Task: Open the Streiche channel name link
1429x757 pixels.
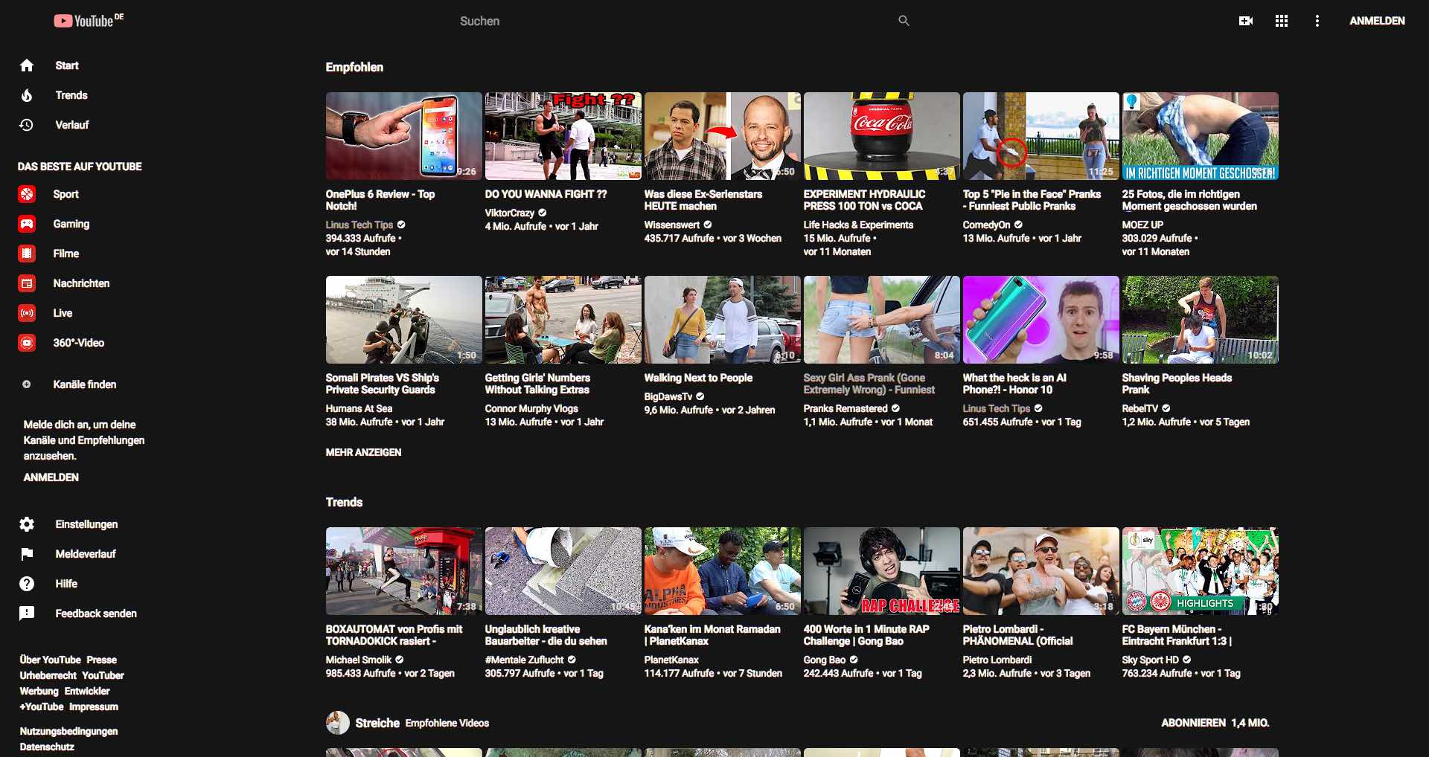Action: pyautogui.click(x=377, y=723)
